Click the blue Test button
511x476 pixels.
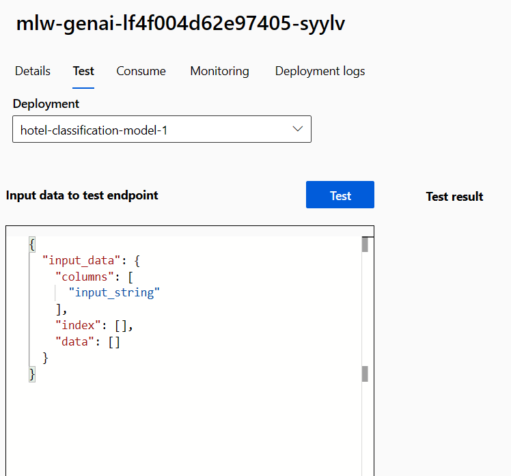pyautogui.click(x=340, y=195)
